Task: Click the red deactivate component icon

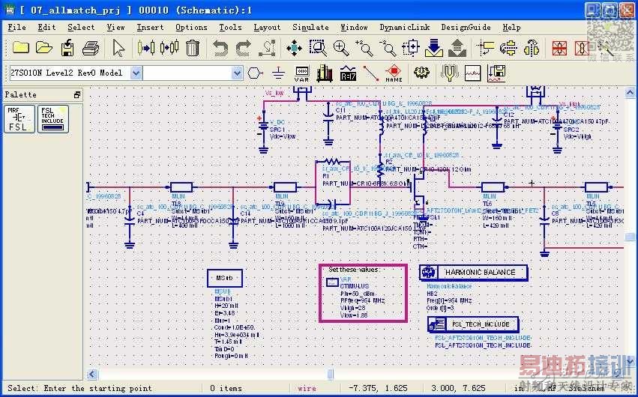Action: coord(560,49)
